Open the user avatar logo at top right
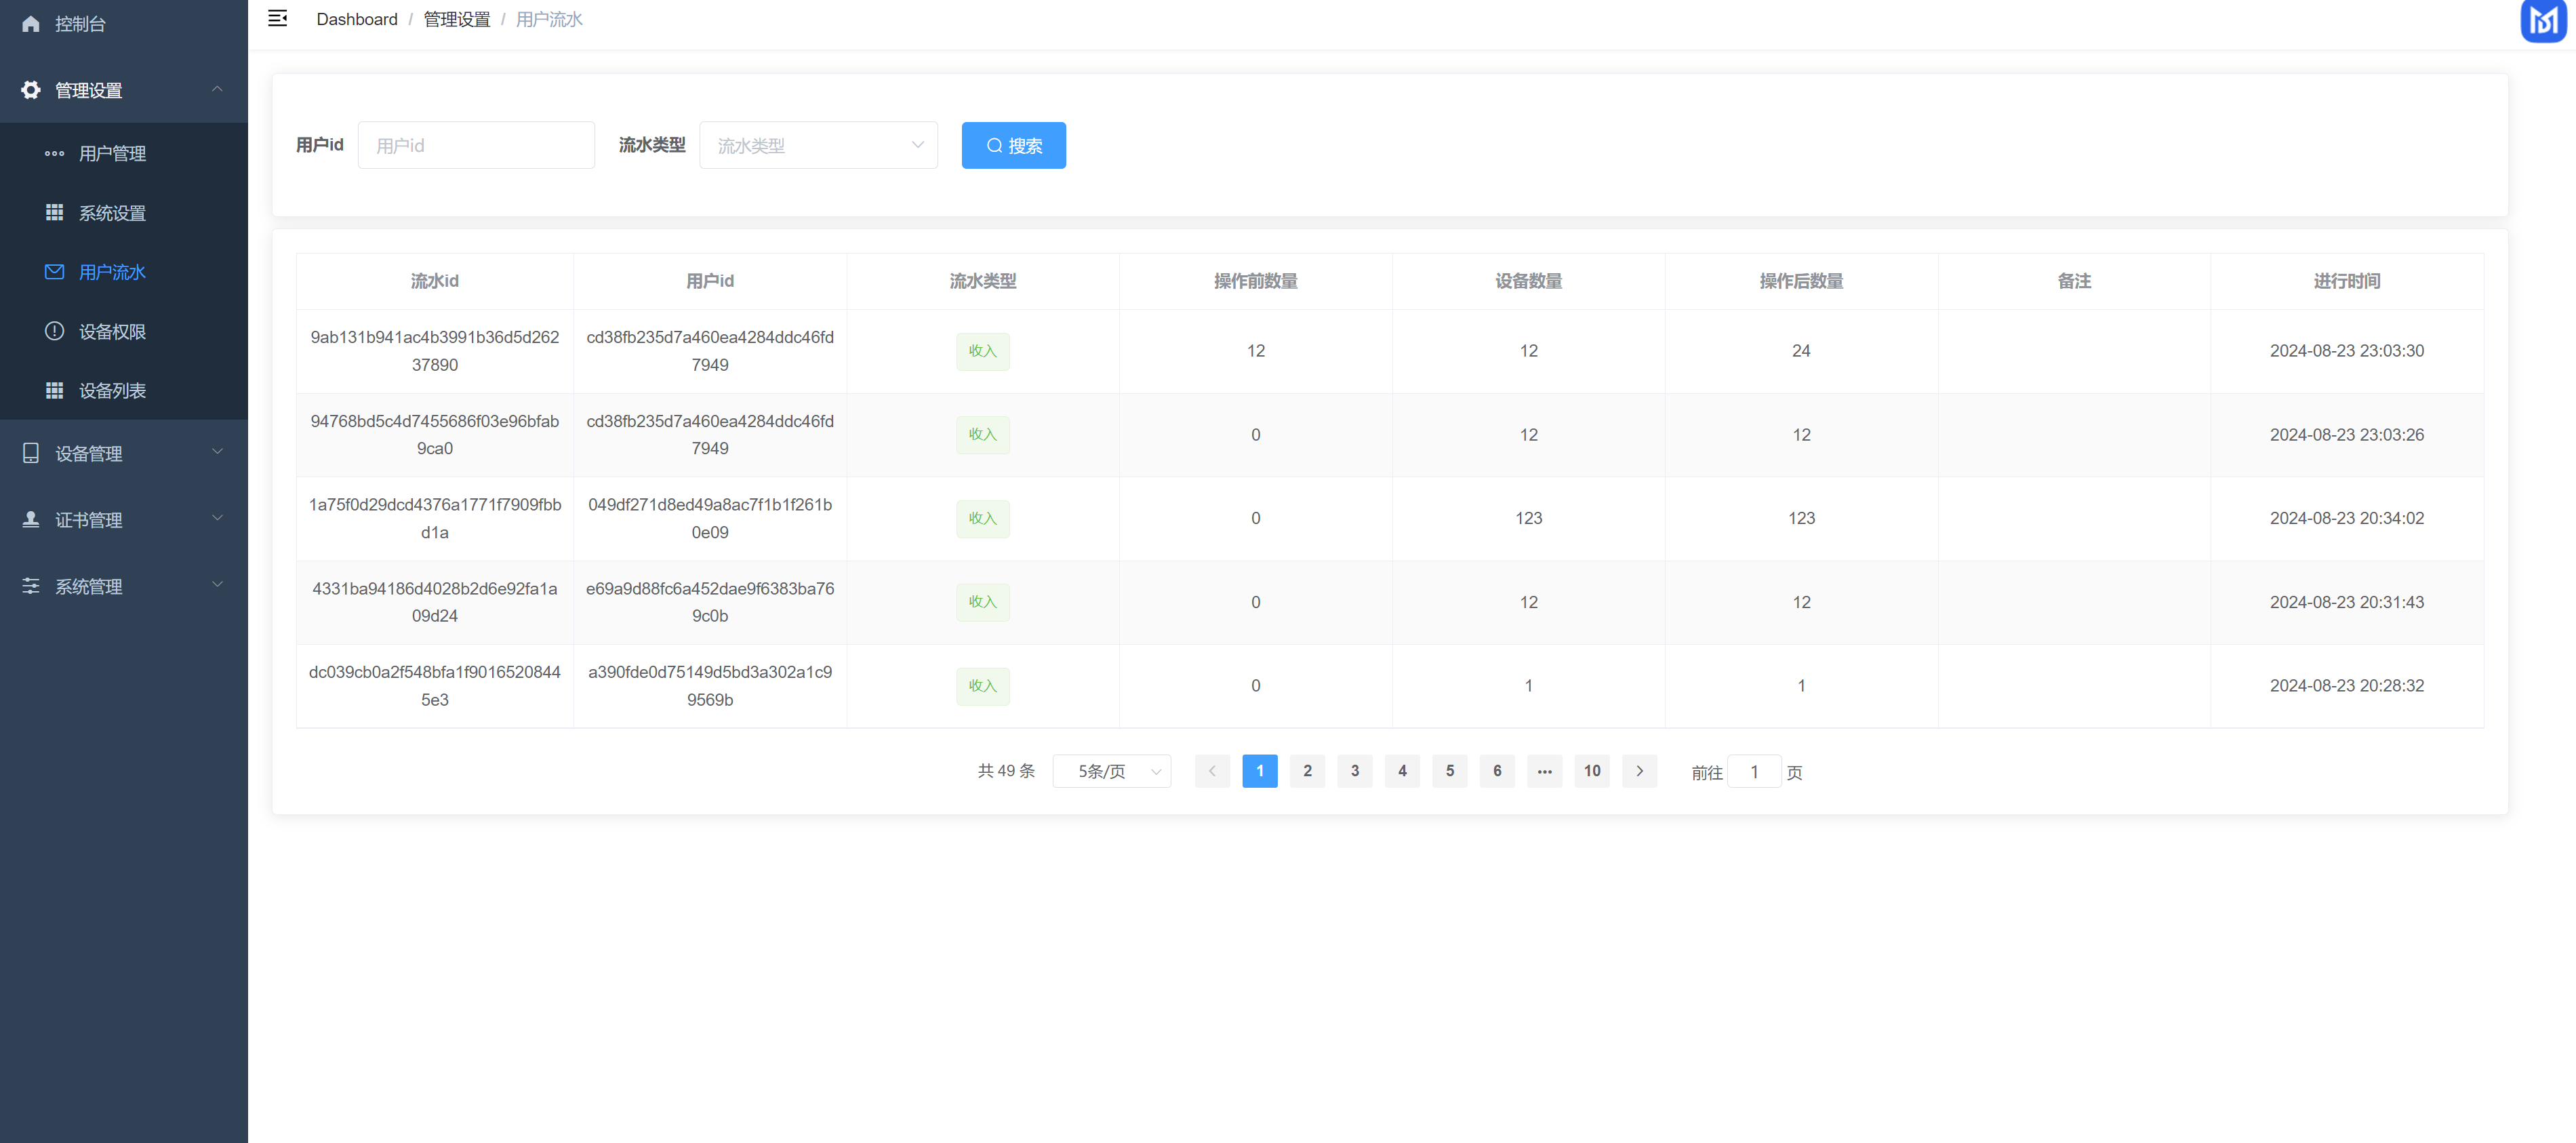This screenshot has height=1143, width=2576. pyautogui.click(x=2543, y=20)
